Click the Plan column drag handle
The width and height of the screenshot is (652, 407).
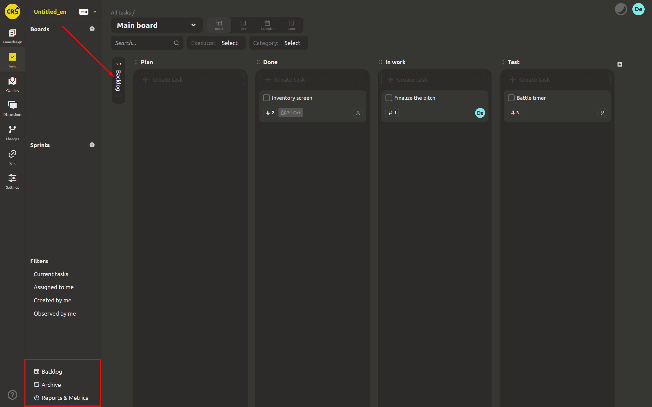(x=136, y=62)
